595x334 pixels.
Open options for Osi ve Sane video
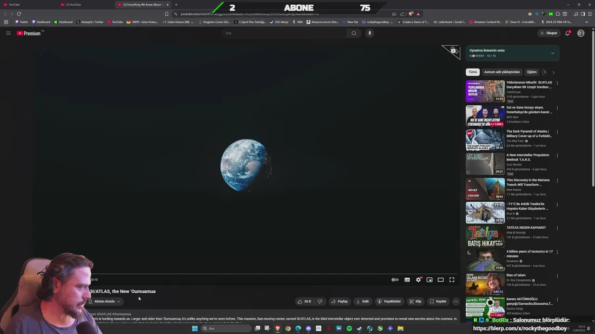click(x=557, y=108)
